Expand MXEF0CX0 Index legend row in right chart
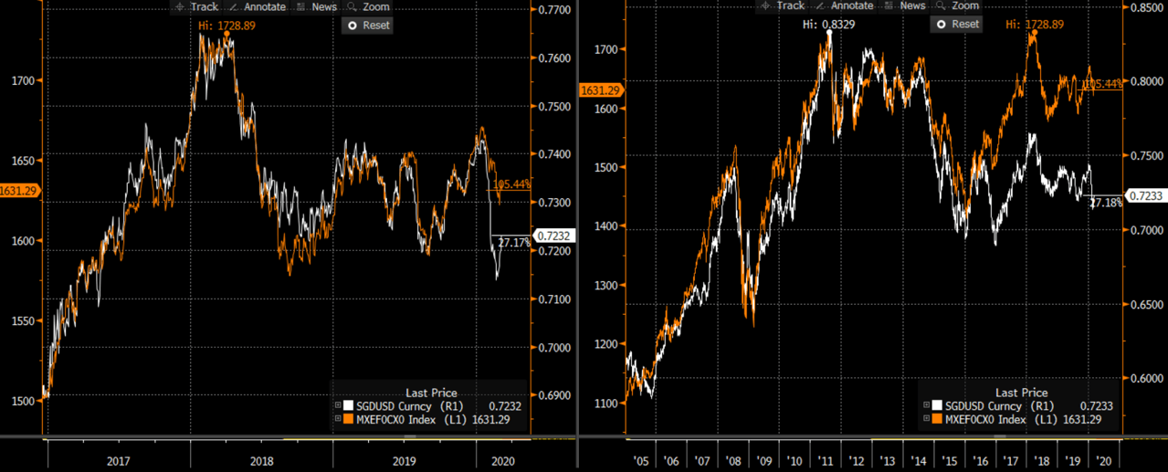This screenshot has width=1168, height=472. pos(926,419)
